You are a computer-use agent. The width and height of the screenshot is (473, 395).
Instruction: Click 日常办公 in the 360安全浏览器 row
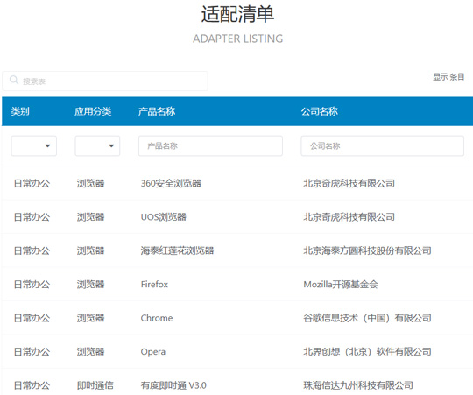(x=32, y=183)
